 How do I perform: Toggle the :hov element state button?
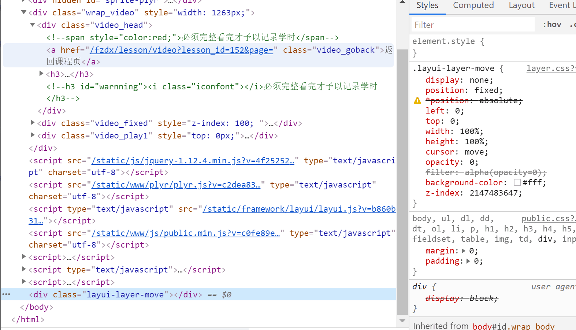[552, 25]
